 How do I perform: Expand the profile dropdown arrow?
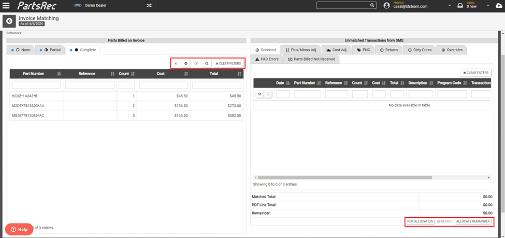tap(450, 6)
